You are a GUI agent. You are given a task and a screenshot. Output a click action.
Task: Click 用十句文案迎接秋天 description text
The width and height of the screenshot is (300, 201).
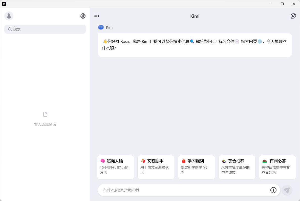tap(155, 170)
